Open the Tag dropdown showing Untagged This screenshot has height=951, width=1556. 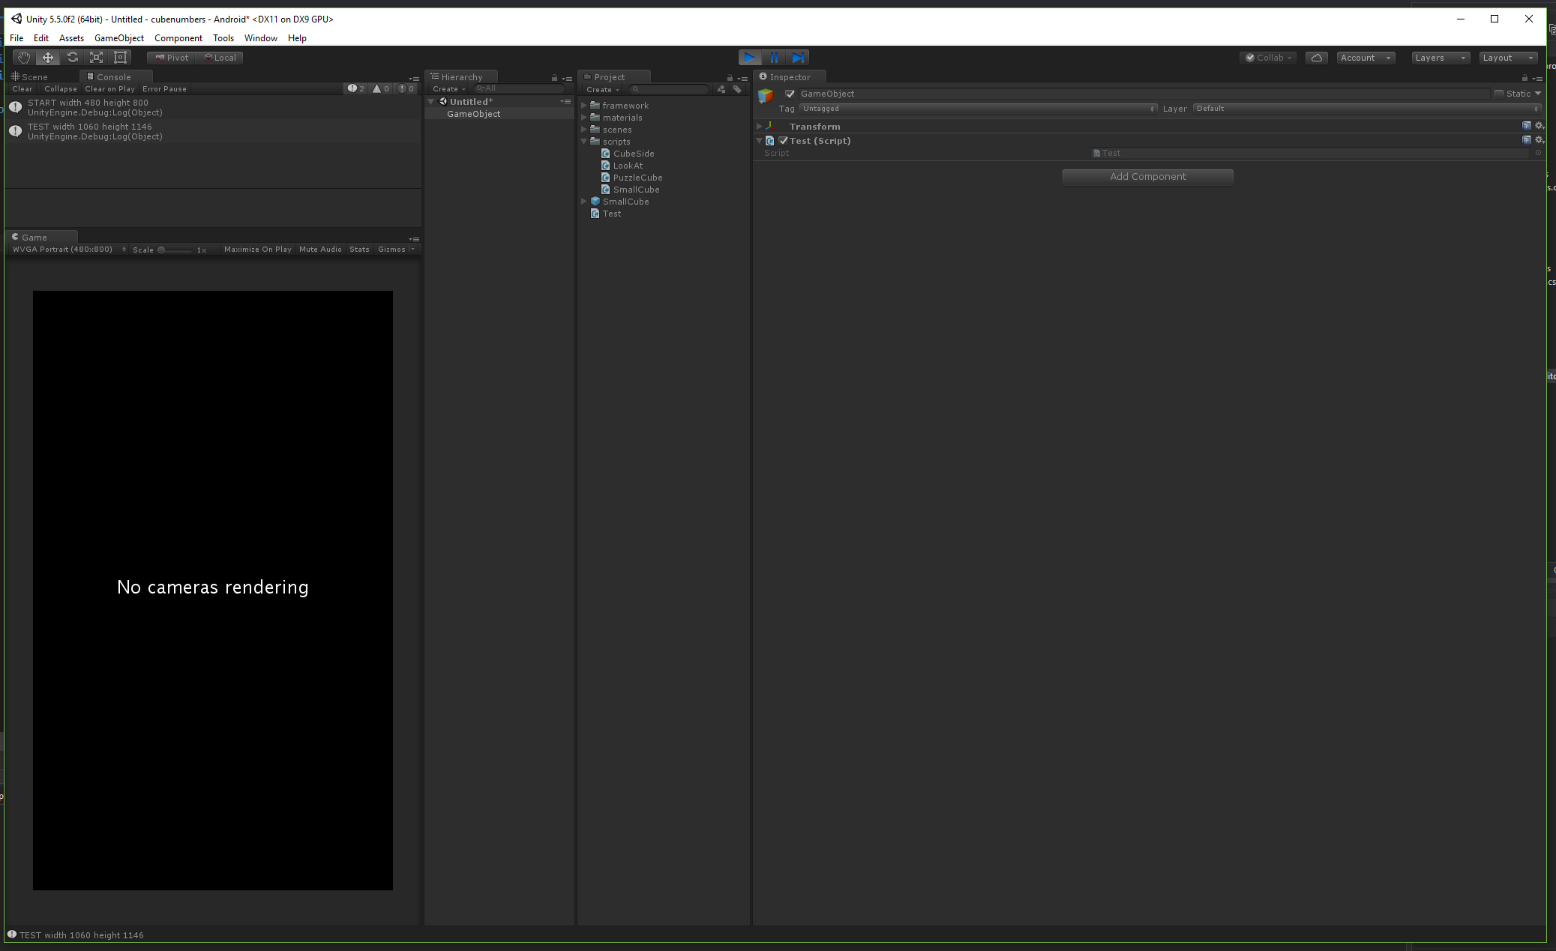pyautogui.click(x=977, y=108)
